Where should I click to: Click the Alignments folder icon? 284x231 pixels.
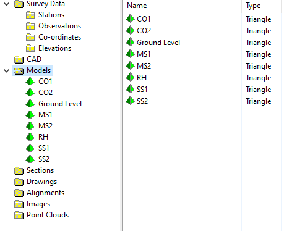pyautogui.click(x=19, y=193)
